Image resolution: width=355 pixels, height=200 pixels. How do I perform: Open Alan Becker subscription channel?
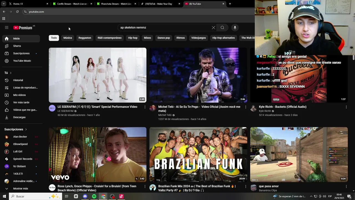coord(21,137)
